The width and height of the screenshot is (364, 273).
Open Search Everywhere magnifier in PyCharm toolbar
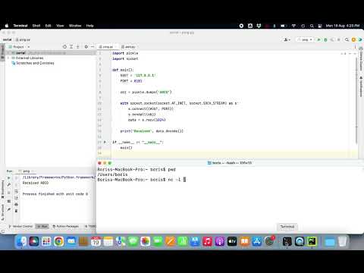tap(347, 39)
